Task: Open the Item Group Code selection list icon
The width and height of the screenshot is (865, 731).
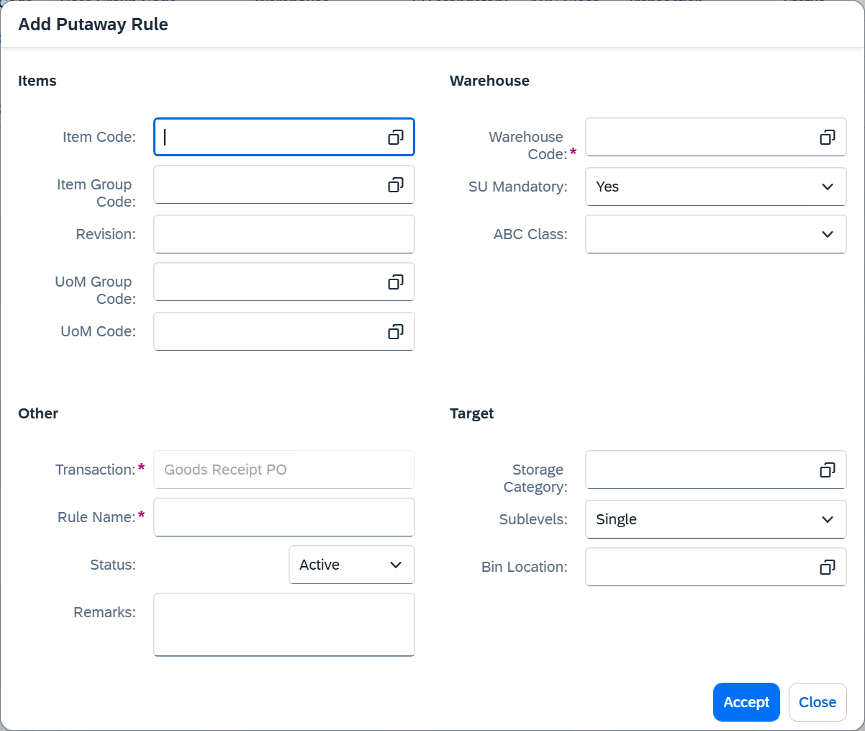Action: [395, 184]
